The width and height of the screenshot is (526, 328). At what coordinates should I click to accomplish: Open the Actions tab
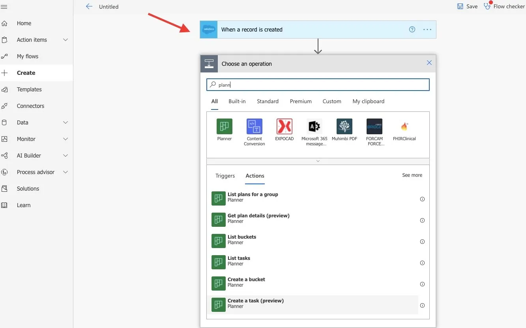pyautogui.click(x=255, y=176)
